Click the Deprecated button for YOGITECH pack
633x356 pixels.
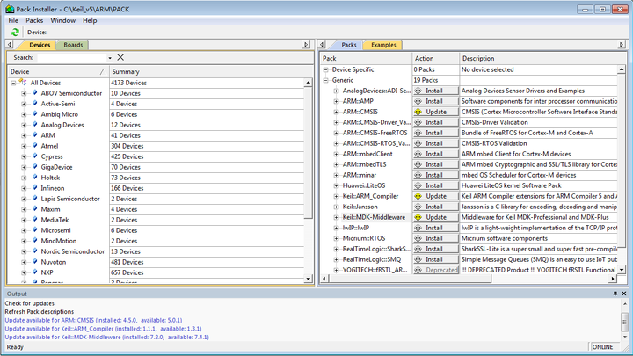pyautogui.click(x=435, y=270)
